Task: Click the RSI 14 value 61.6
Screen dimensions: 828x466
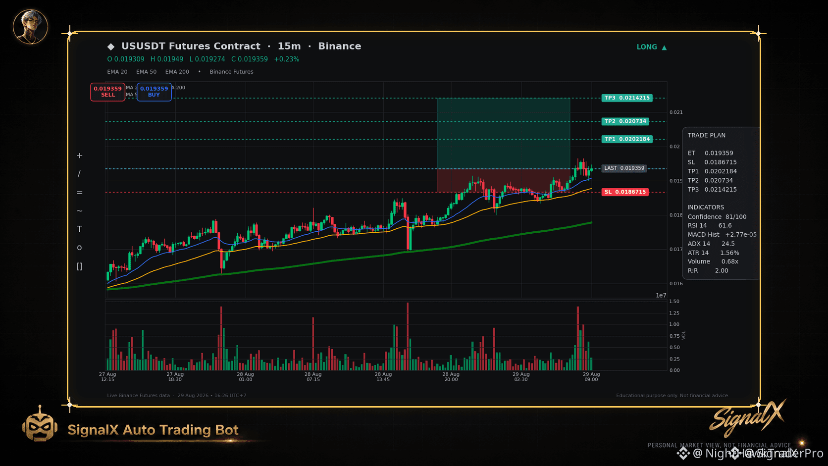Action: [725, 226]
